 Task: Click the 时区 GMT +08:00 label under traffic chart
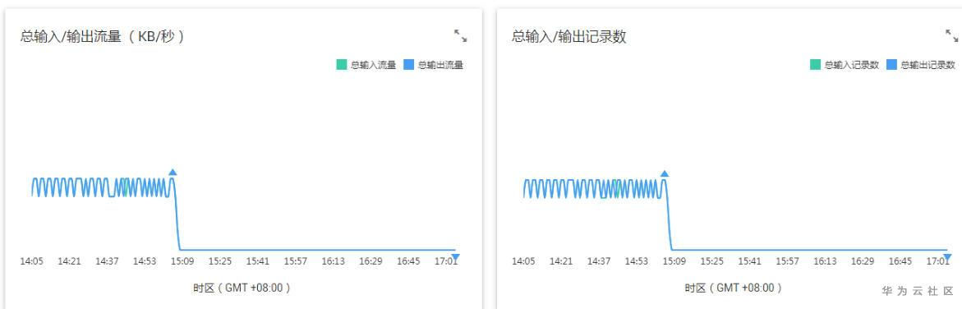(x=242, y=288)
